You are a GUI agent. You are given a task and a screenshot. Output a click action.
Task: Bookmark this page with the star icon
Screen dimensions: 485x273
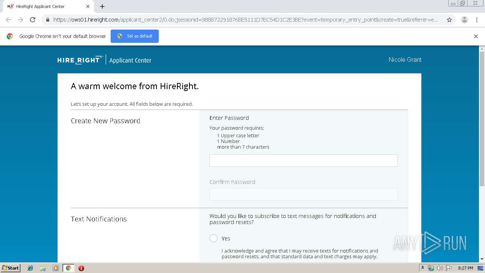pyautogui.click(x=449, y=20)
